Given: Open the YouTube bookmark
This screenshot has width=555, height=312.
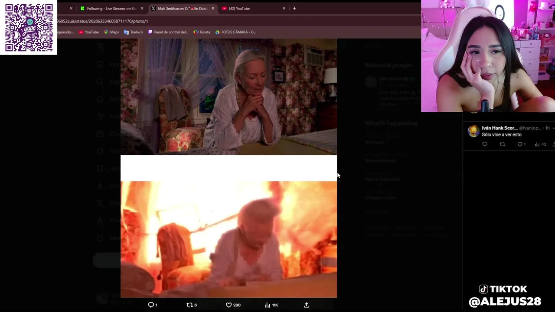Looking at the screenshot, I should [x=89, y=32].
